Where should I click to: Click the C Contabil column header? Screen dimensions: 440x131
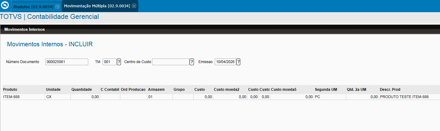(x=110, y=90)
